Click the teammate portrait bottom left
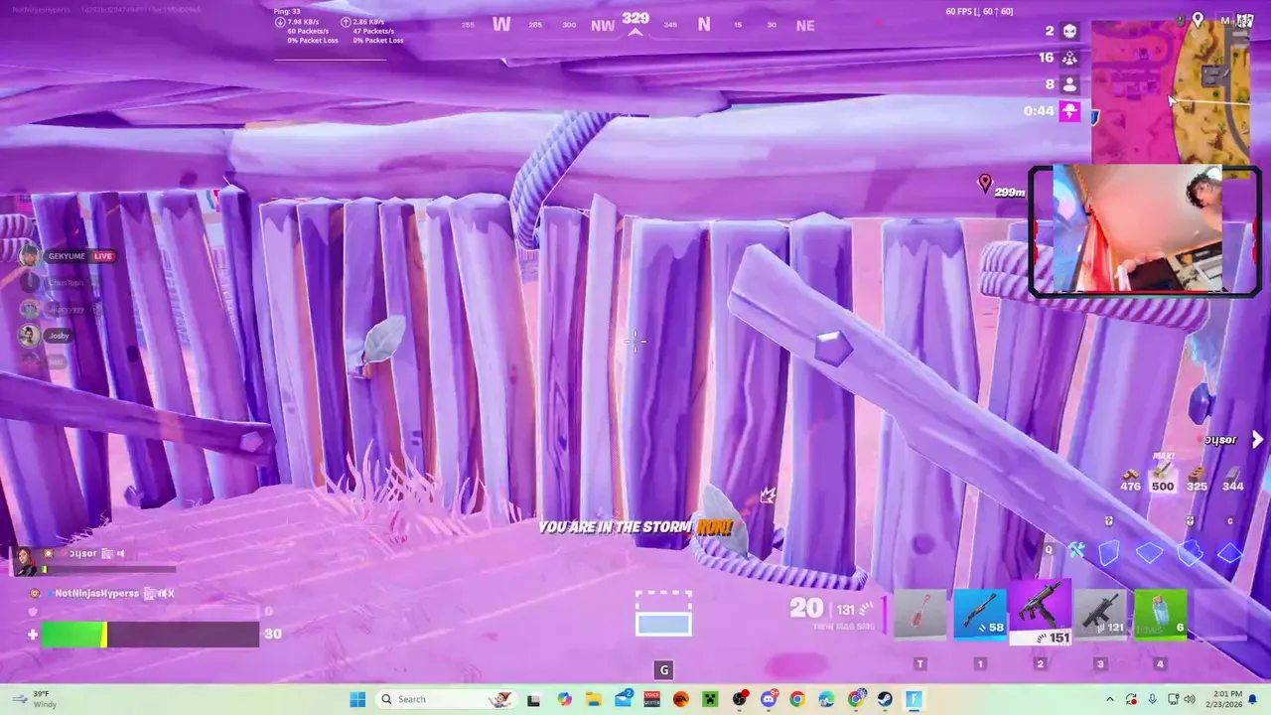 click(x=24, y=561)
